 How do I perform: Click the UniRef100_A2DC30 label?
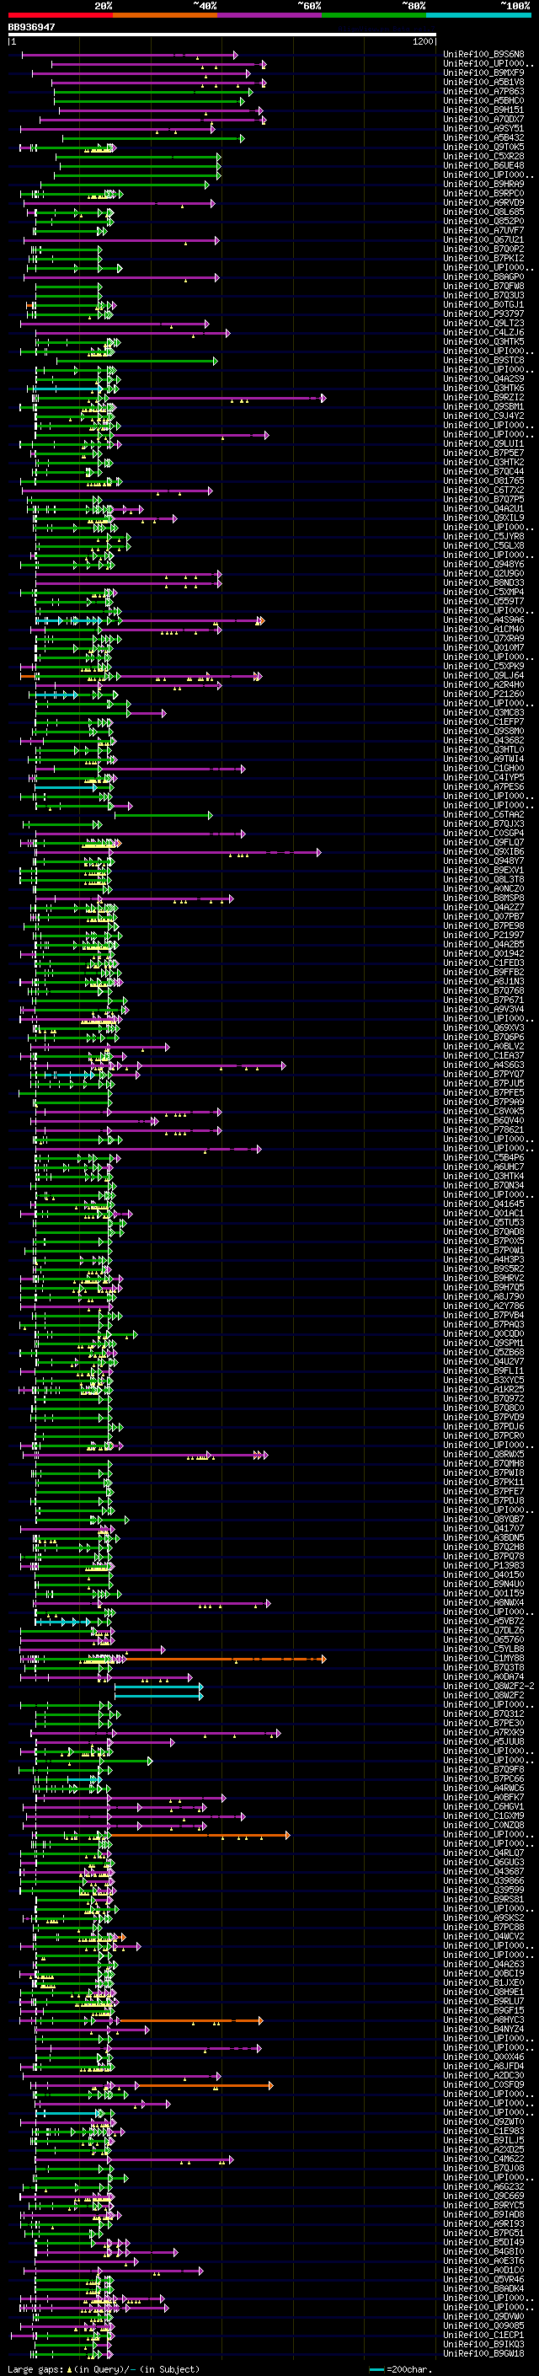click(x=483, y=2075)
